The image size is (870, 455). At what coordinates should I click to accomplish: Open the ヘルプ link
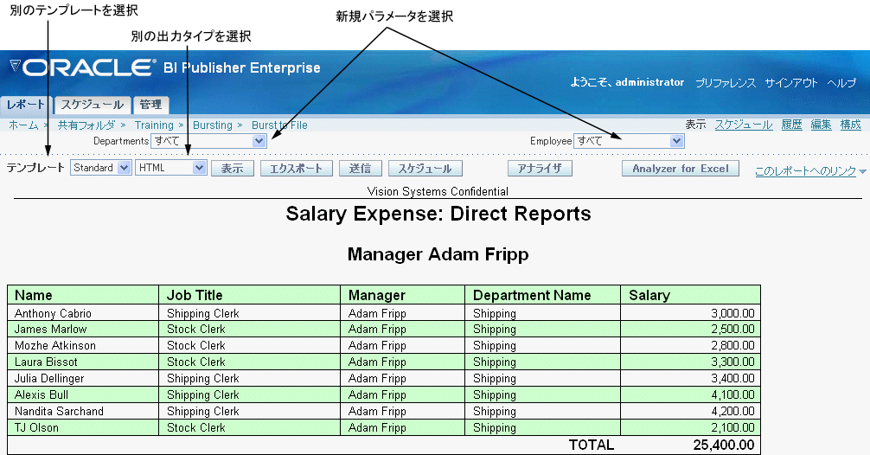point(841,83)
